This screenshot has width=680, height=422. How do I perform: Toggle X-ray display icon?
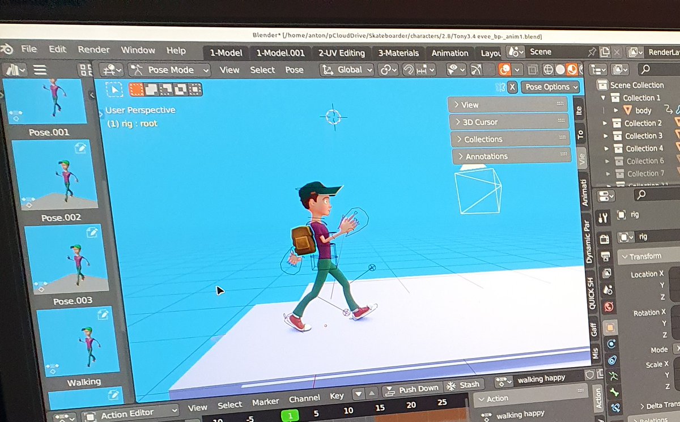[533, 70]
